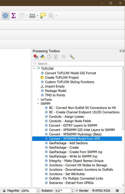Toggle the scale lock padlock icon
This screenshot has width=125, height=194.
tap(4, 190)
